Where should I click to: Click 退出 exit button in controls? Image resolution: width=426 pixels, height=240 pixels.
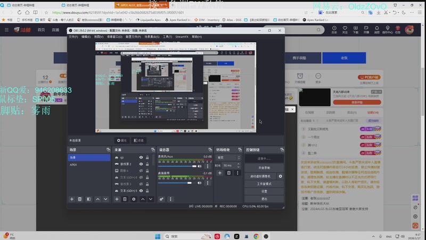coord(264,199)
